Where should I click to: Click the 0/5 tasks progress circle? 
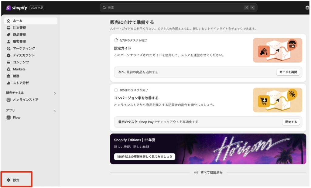point(116,90)
